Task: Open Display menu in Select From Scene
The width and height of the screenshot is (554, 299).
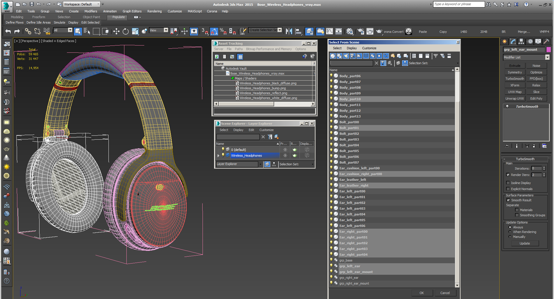Action: point(351,48)
